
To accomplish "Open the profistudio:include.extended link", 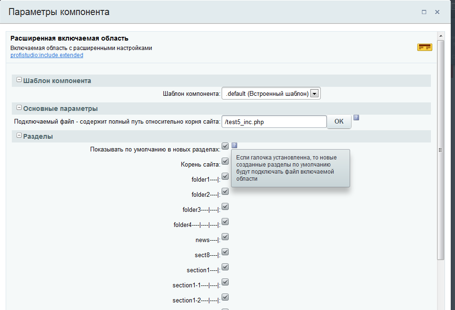I will tap(47, 55).
